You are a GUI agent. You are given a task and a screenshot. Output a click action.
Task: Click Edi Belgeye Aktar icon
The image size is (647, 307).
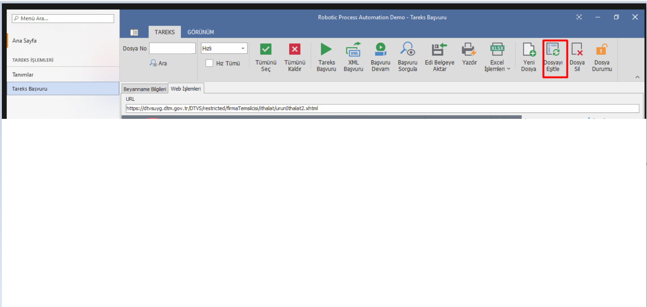tap(439, 49)
